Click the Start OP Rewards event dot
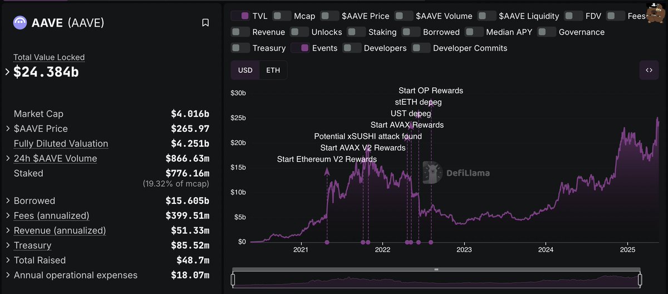The width and height of the screenshot is (668, 294). pyautogui.click(x=431, y=242)
